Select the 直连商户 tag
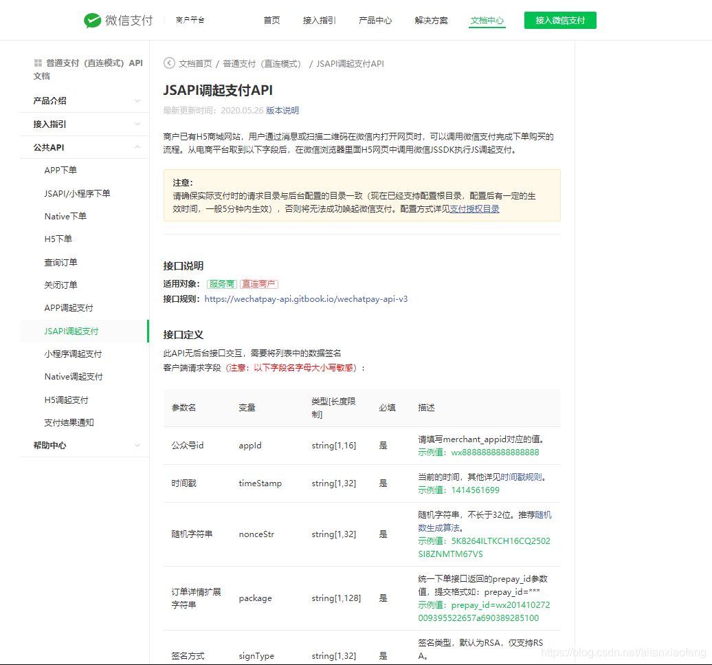This screenshot has height=665, width=712. 259,283
